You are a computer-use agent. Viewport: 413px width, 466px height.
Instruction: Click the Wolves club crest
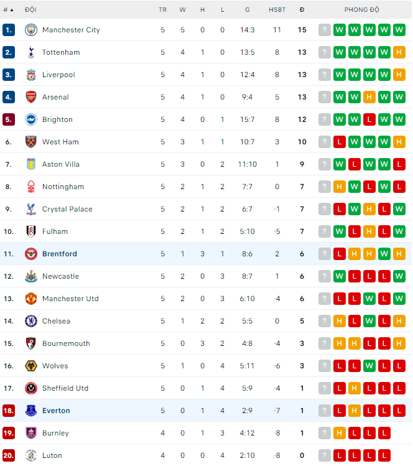click(x=31, y=366)
